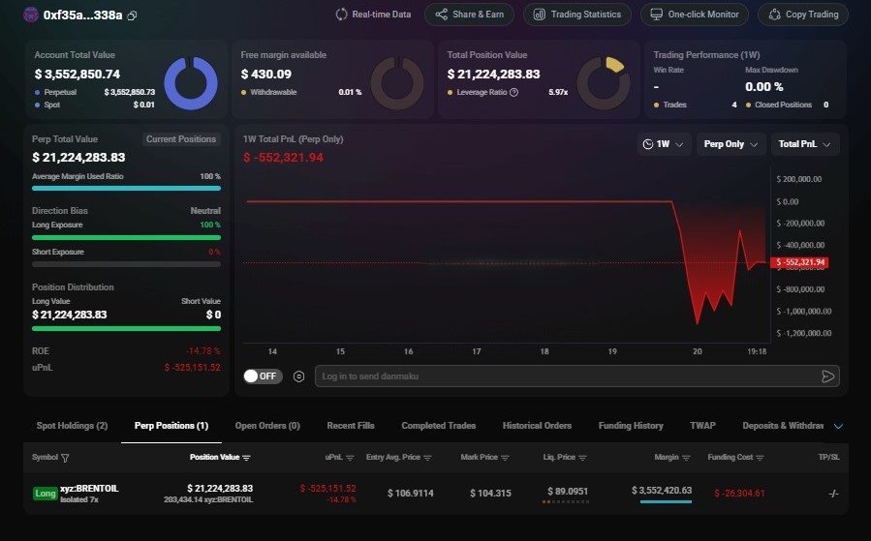Click the Funding Cost $ -26,304.61 value
This screenshot has width=871, height=541.
tap(739, 494)
